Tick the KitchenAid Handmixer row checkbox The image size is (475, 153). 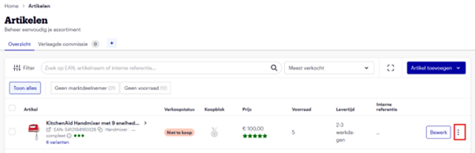pyautogui.click(x=12, y=132)
